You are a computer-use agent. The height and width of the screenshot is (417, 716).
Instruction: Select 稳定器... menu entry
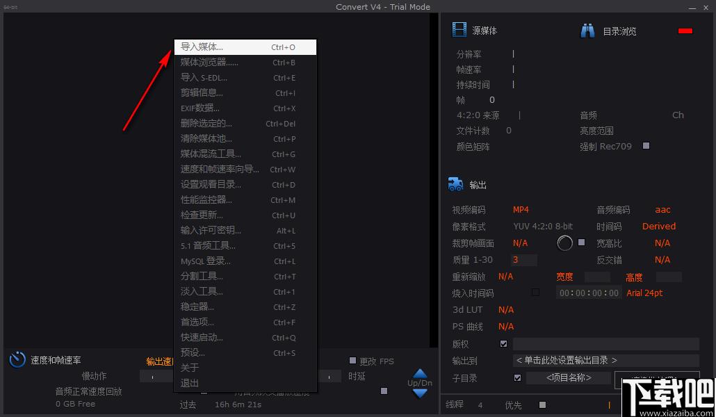(245, 307)
